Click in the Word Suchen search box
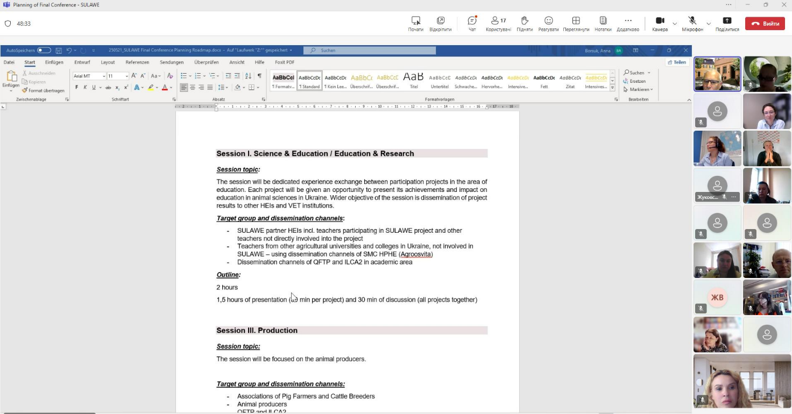 [x=370, y=50]
